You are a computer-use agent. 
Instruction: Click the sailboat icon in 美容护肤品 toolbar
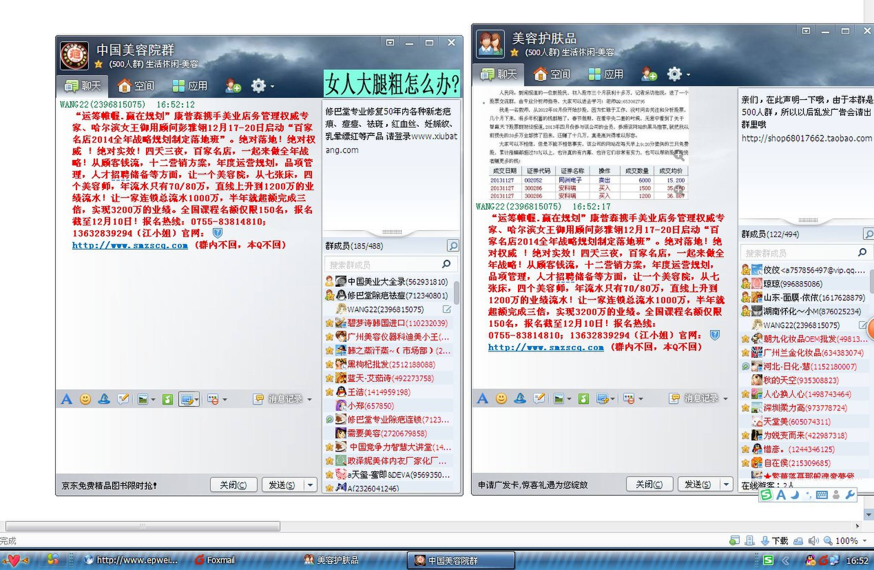point(520,398)
